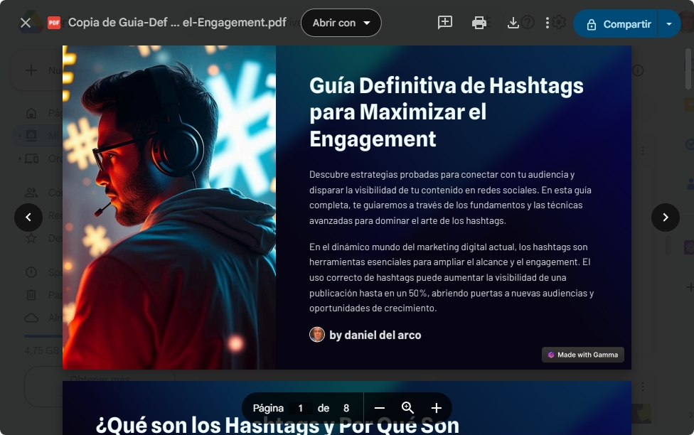Go to the previous file with left arrow
This screenshot has height=435, width=694.
pyautogui.click(x=28, y=217)
